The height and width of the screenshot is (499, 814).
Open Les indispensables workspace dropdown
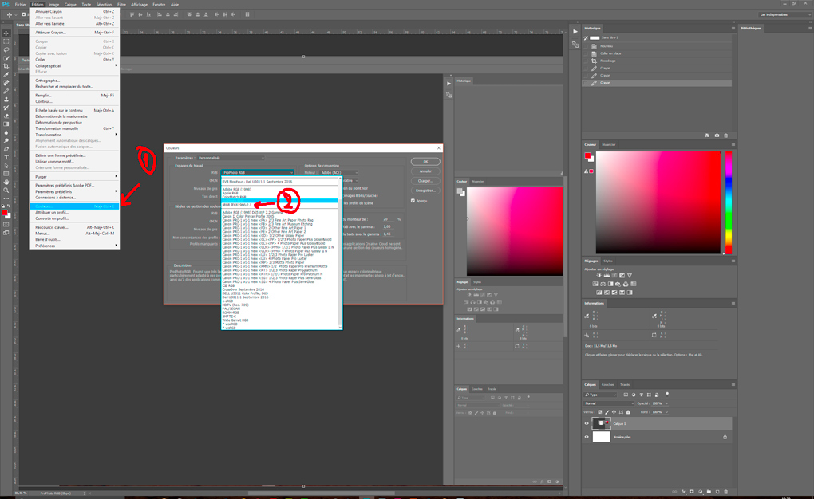(784, 14)
